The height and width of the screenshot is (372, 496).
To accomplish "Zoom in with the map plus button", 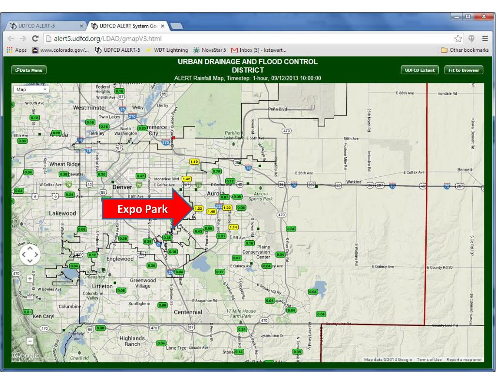I will pyautogui.click(x=30, y=279).
